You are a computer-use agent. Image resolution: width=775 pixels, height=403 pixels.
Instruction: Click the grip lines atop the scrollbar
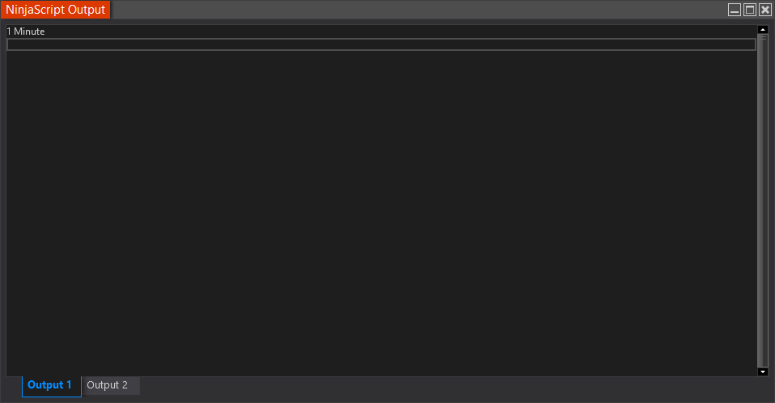point(764,37)
